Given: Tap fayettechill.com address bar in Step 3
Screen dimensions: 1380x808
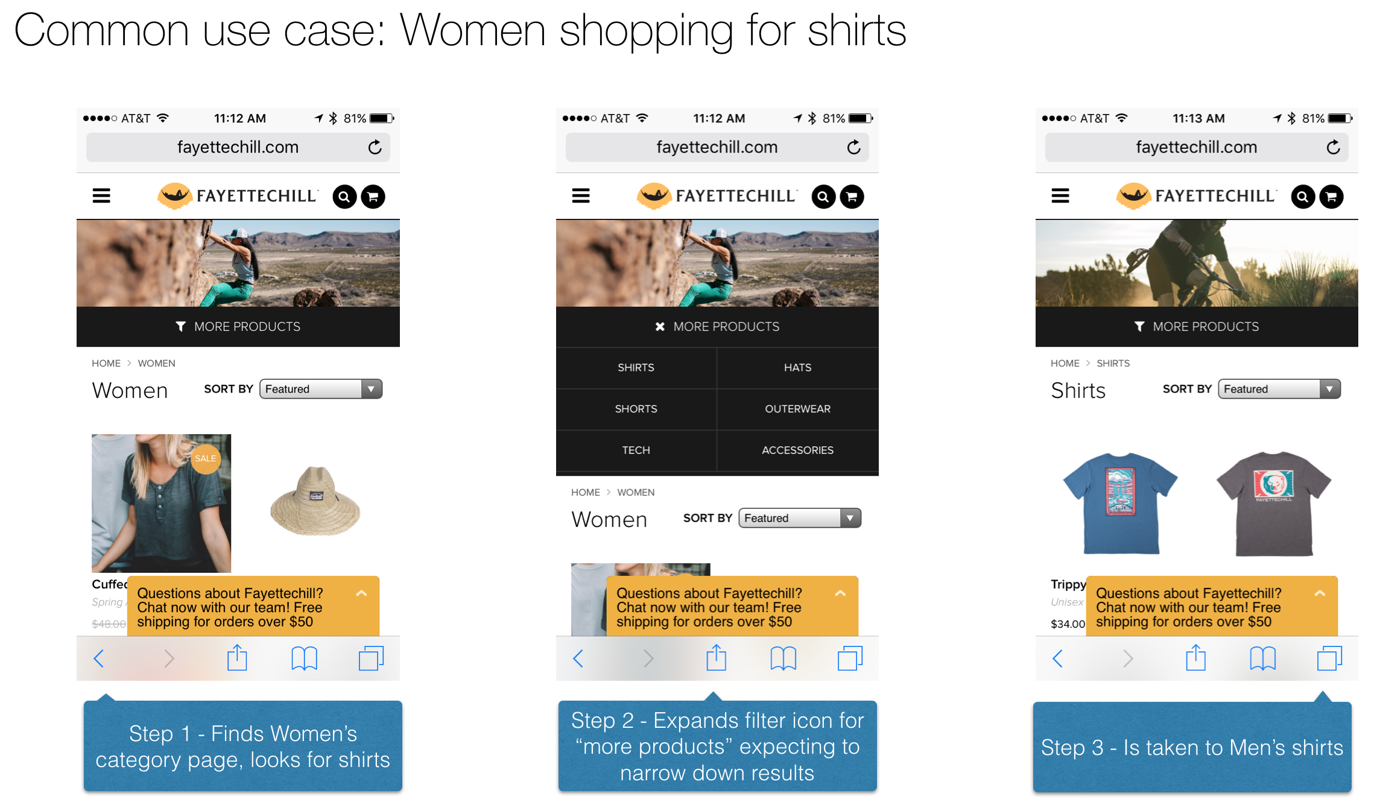Looking at the screenshot, I should tap(1196, 147).
